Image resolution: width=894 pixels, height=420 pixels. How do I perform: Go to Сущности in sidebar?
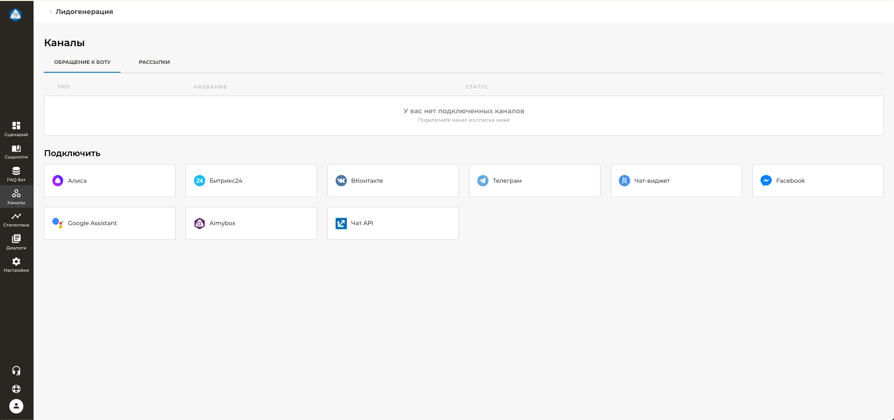coord(16,151)
